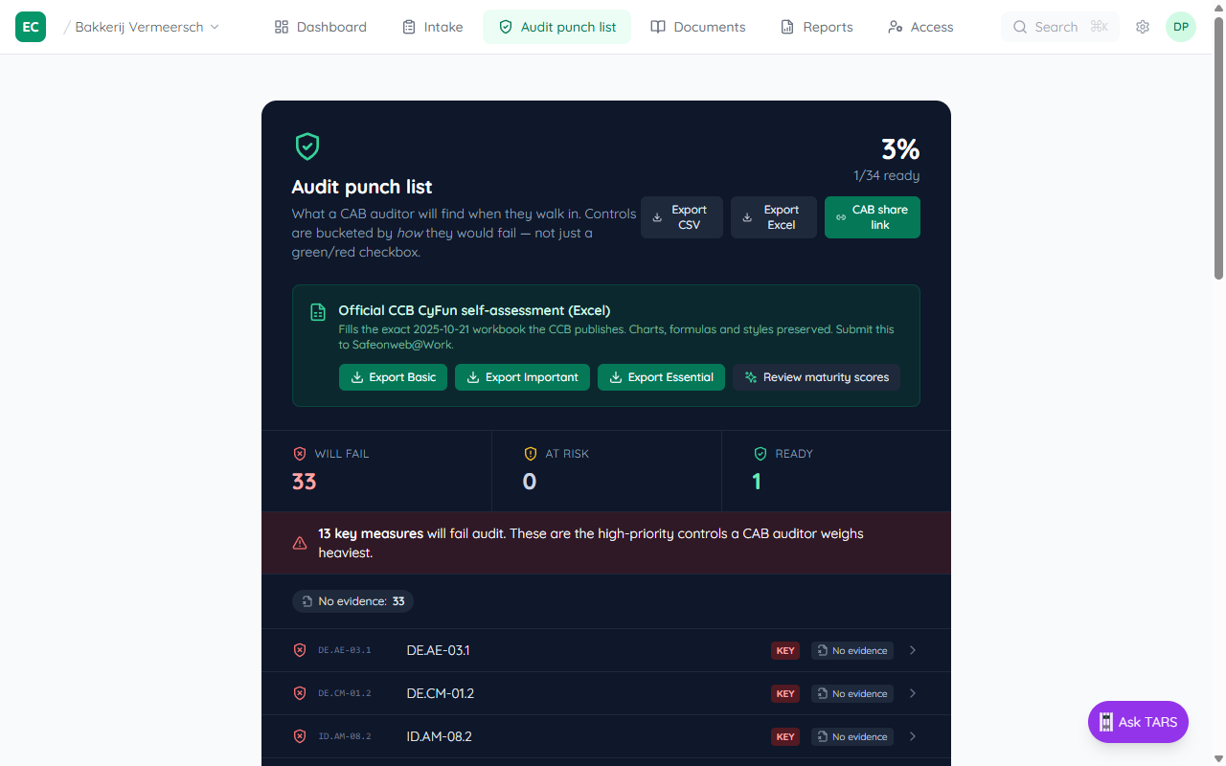Click the Export Essential button
Viewport: 1226px width, 766px height.
tap(661, 377)
